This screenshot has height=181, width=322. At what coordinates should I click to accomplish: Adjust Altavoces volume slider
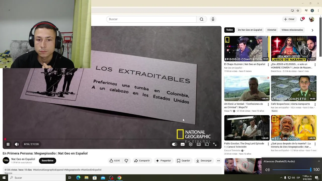coord(292,170)
